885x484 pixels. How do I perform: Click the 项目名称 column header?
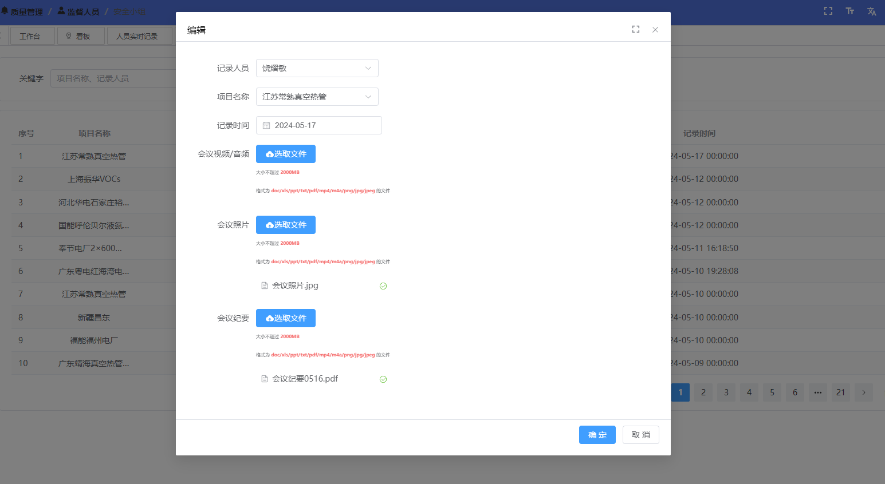95,133
